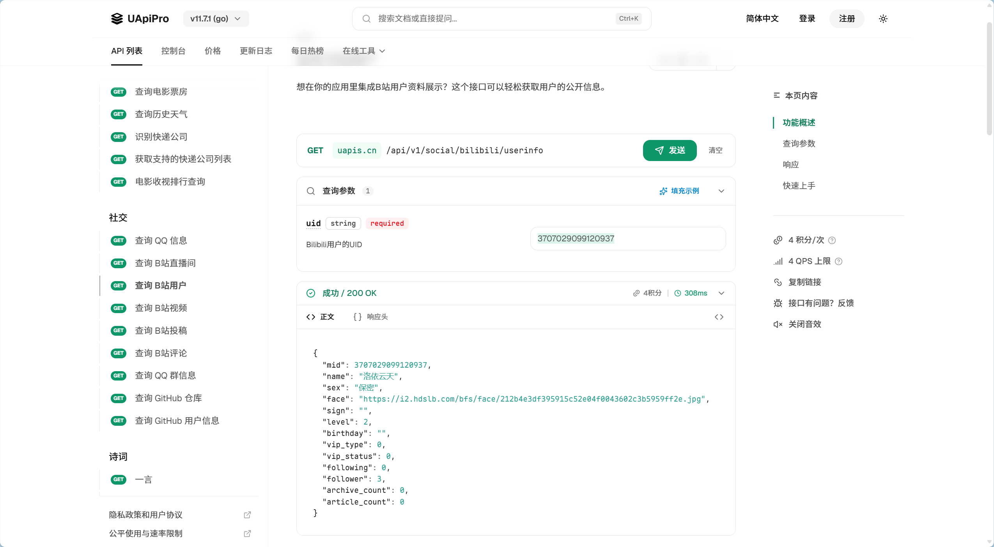Click the magnifier icon beside 查询参数
The width and height of the screenshot is (994, 547).
coord(311,191)
